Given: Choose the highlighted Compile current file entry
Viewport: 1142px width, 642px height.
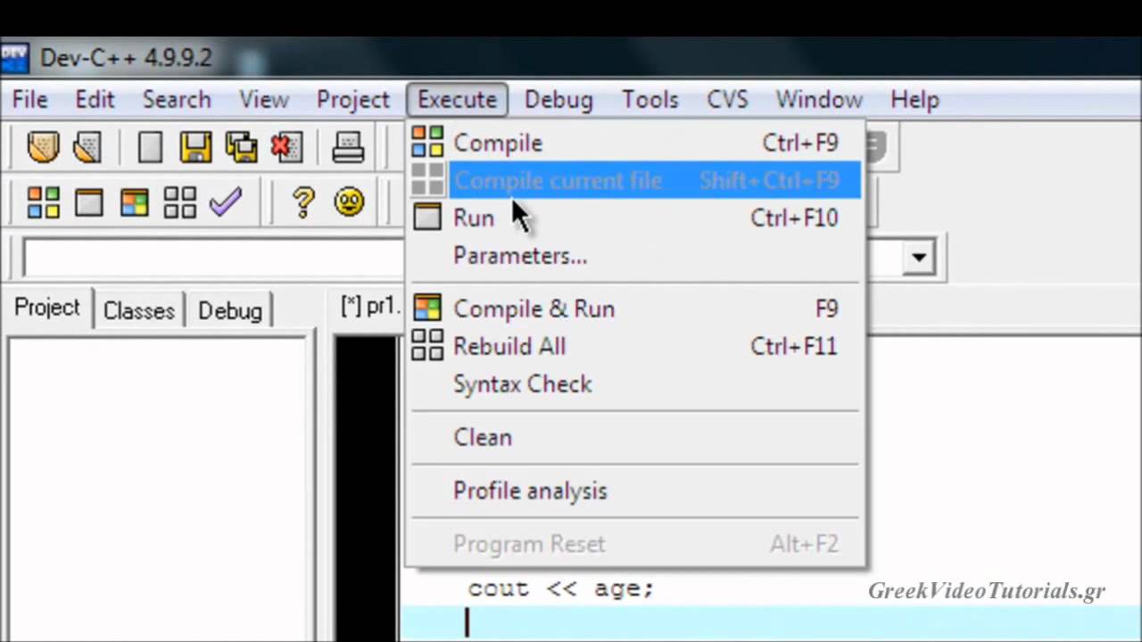Looking at the screenshot, I should pos(635,180).
